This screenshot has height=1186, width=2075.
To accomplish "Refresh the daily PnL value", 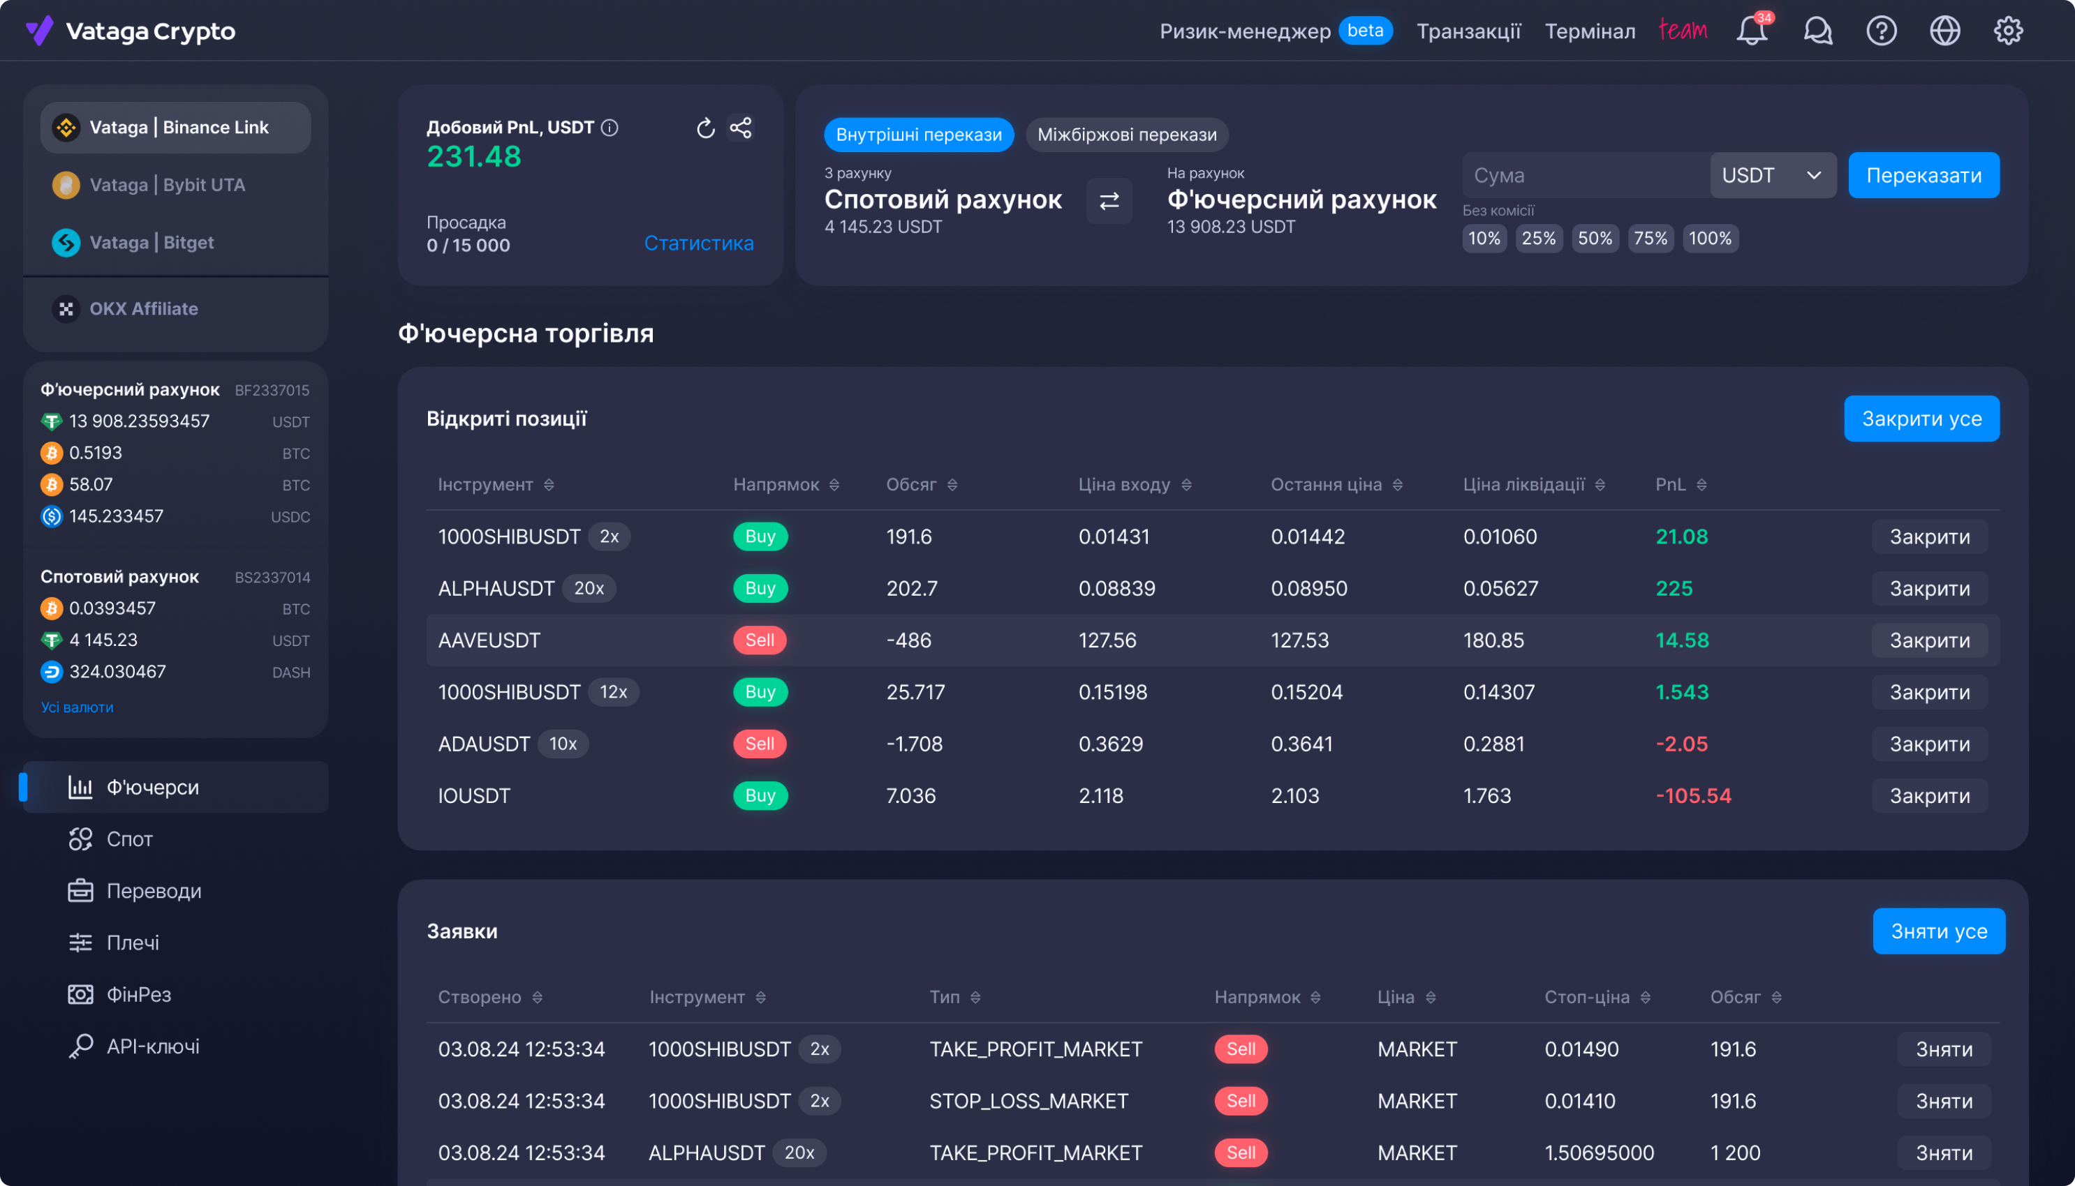I will click(705, 128).
